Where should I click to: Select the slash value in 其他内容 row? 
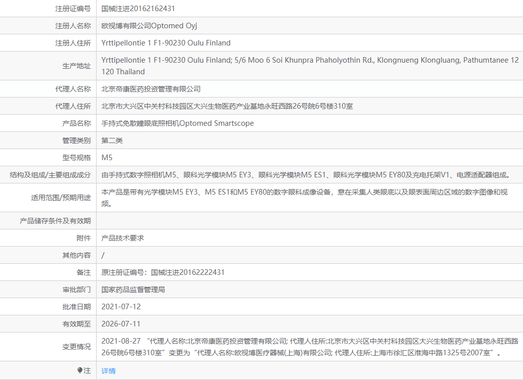(103, 255)
